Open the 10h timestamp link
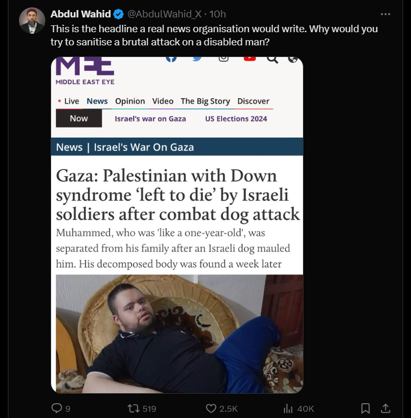 pos(218,14)
